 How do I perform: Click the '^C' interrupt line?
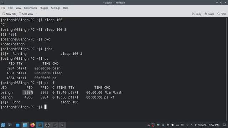click(2, 25)
